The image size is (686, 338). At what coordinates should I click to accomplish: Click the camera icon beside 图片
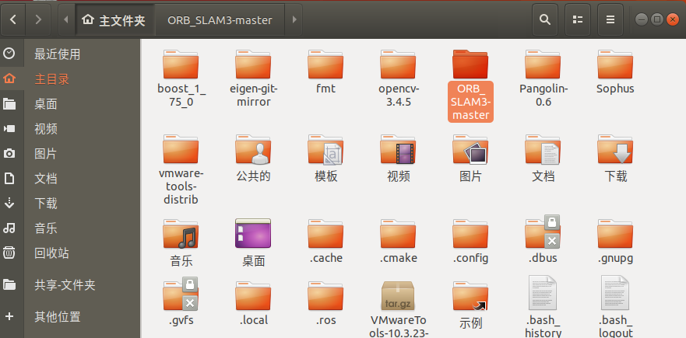point(9,153)
